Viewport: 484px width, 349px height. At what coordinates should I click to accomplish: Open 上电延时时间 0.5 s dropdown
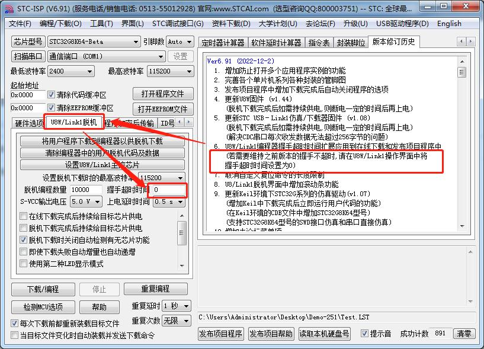(169, 201)
